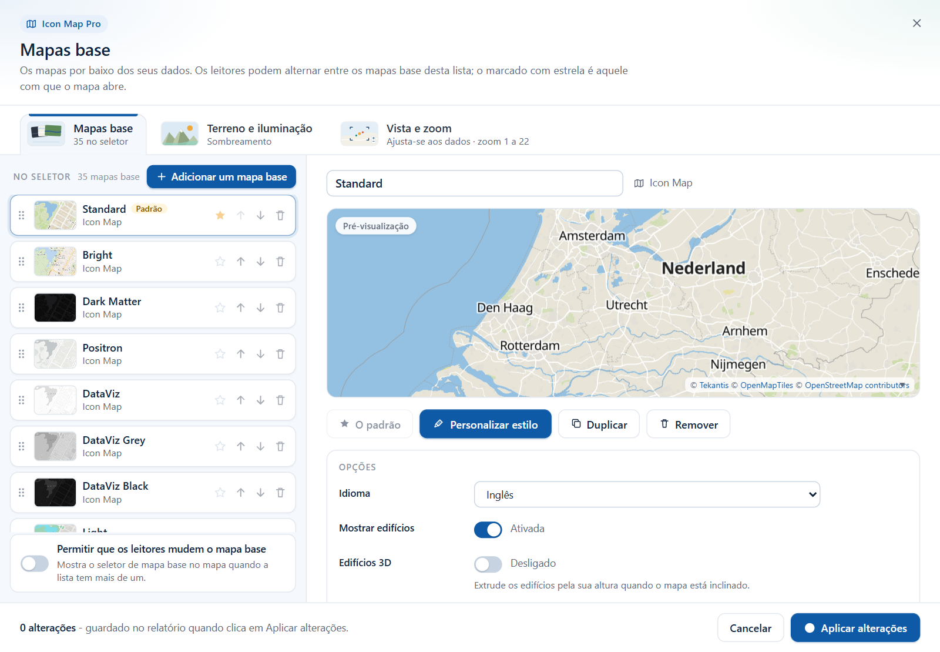Click the Cancelar button
Screen dimensions: 940x652
click(750, 628)
